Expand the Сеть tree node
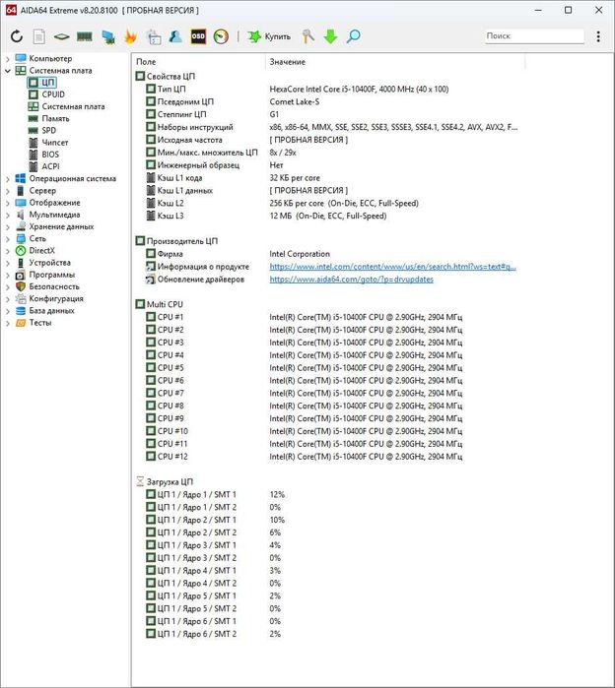This screenshot has height=688, width=615. (8, 239)
